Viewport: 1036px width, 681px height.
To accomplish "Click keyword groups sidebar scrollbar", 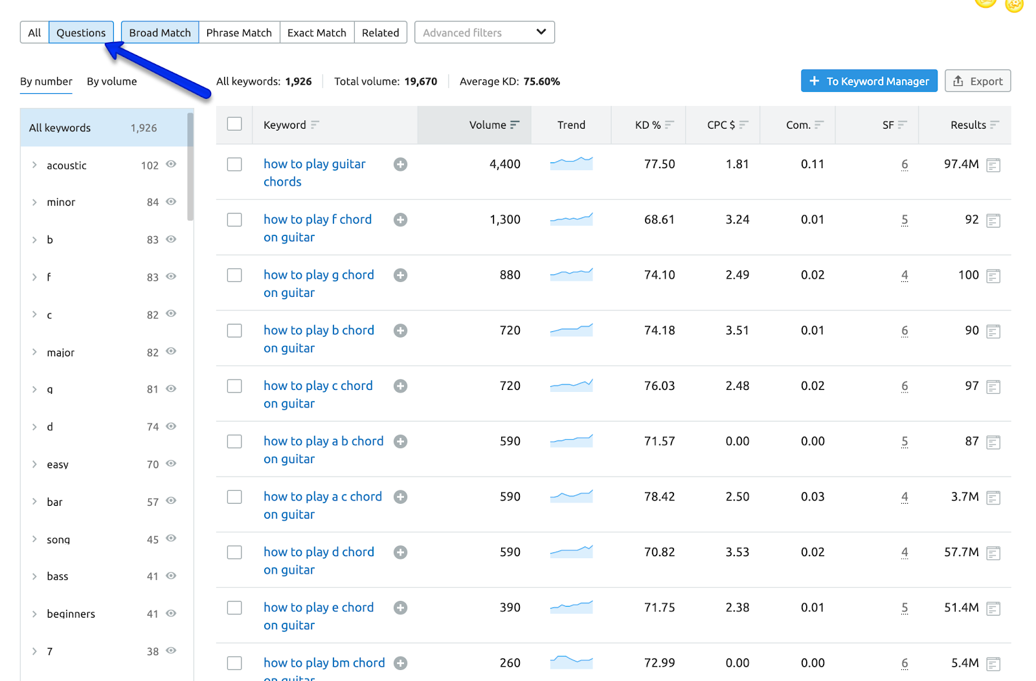I will click(x=190, y=166).
